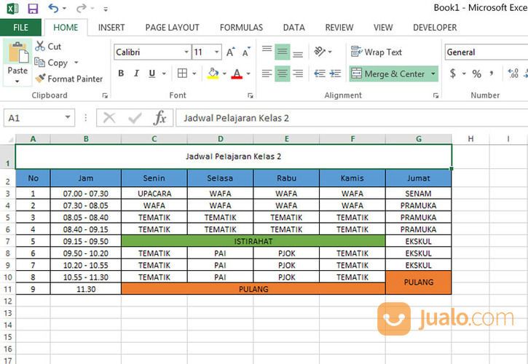
Task: Expand the Calibri font name dropdown
Action: pos(186,52)
